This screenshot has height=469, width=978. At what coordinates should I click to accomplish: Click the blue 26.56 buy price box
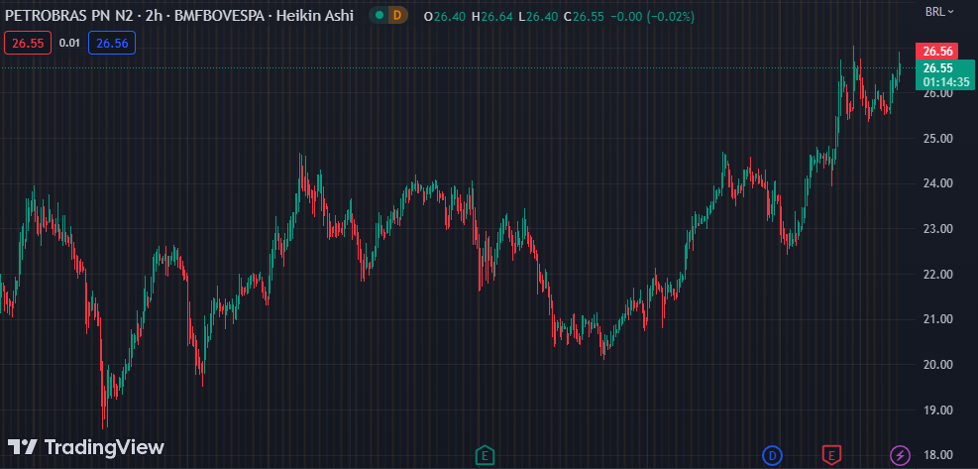[x=112, y=43]
